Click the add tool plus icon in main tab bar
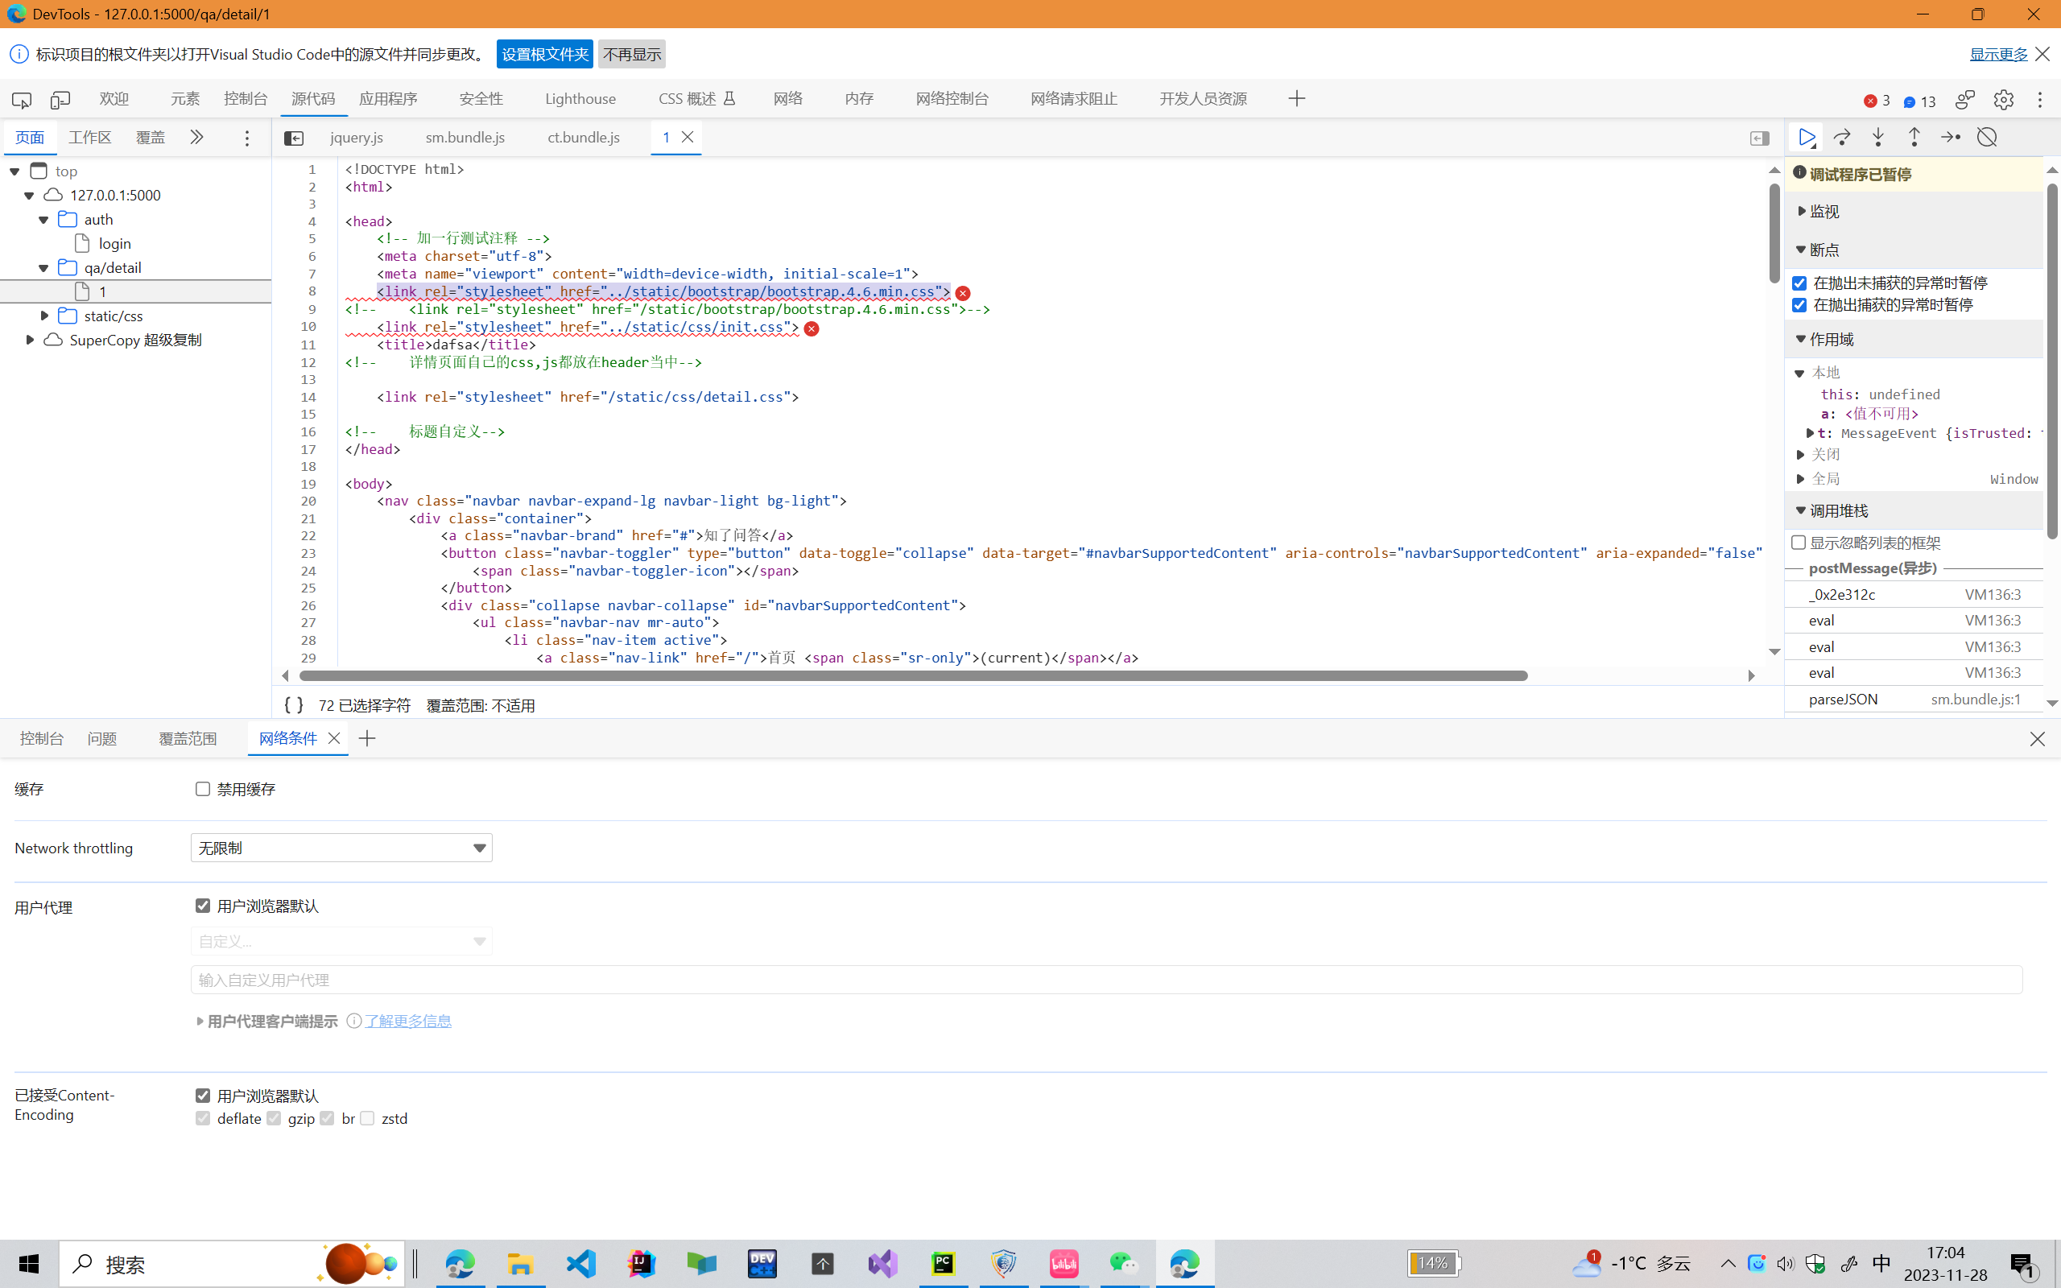Viewport: 2061px width, 1288px height. tap(1296, 99)
